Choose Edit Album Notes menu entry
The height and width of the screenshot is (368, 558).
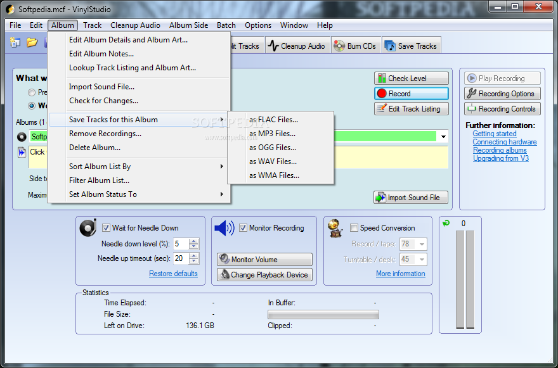(x=139, y=54)
